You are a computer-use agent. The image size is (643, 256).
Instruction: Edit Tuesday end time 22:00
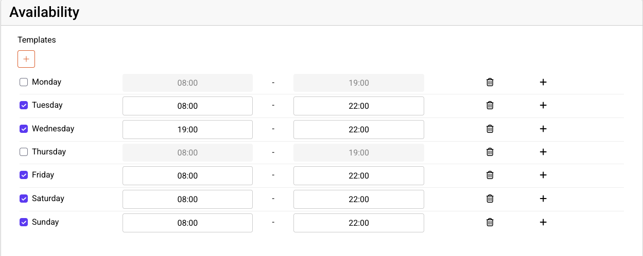click(358, 106)
